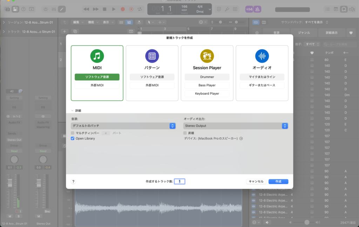
Task: Click the 作成するトラック数 input field
Action: 179,181
